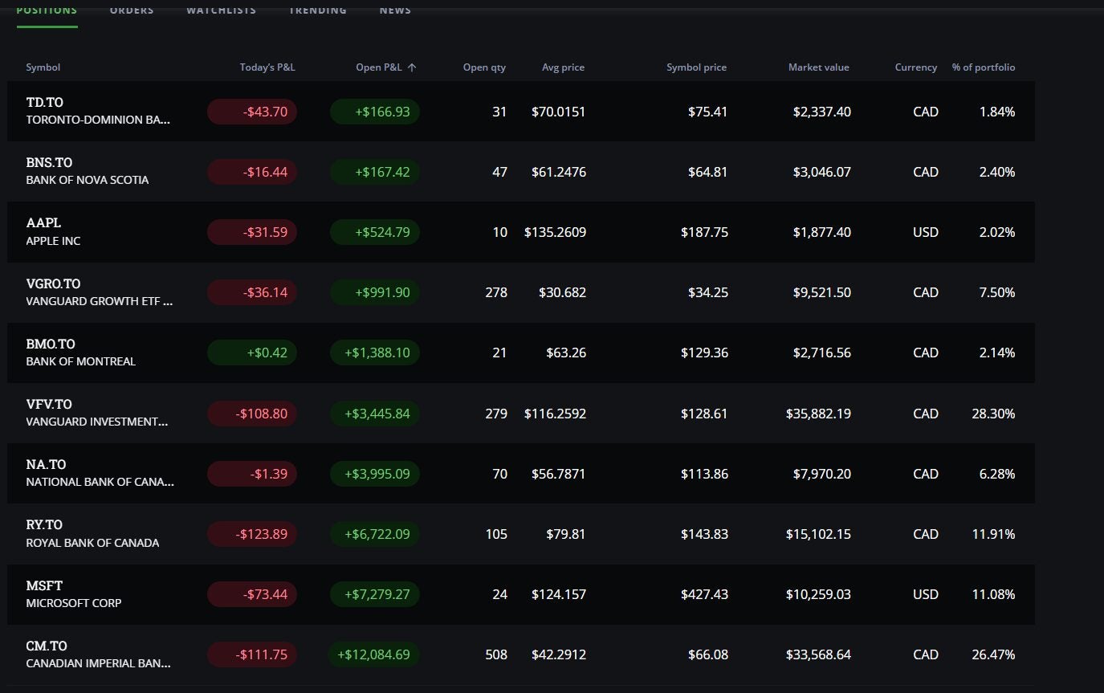The image size is (1104, 693).
Task: Click CM.TO open P&L badge +$12,084.69
Action: point(374,654)
